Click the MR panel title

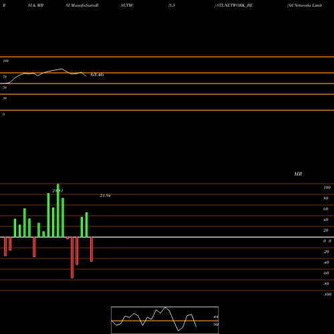click(298, 174)
